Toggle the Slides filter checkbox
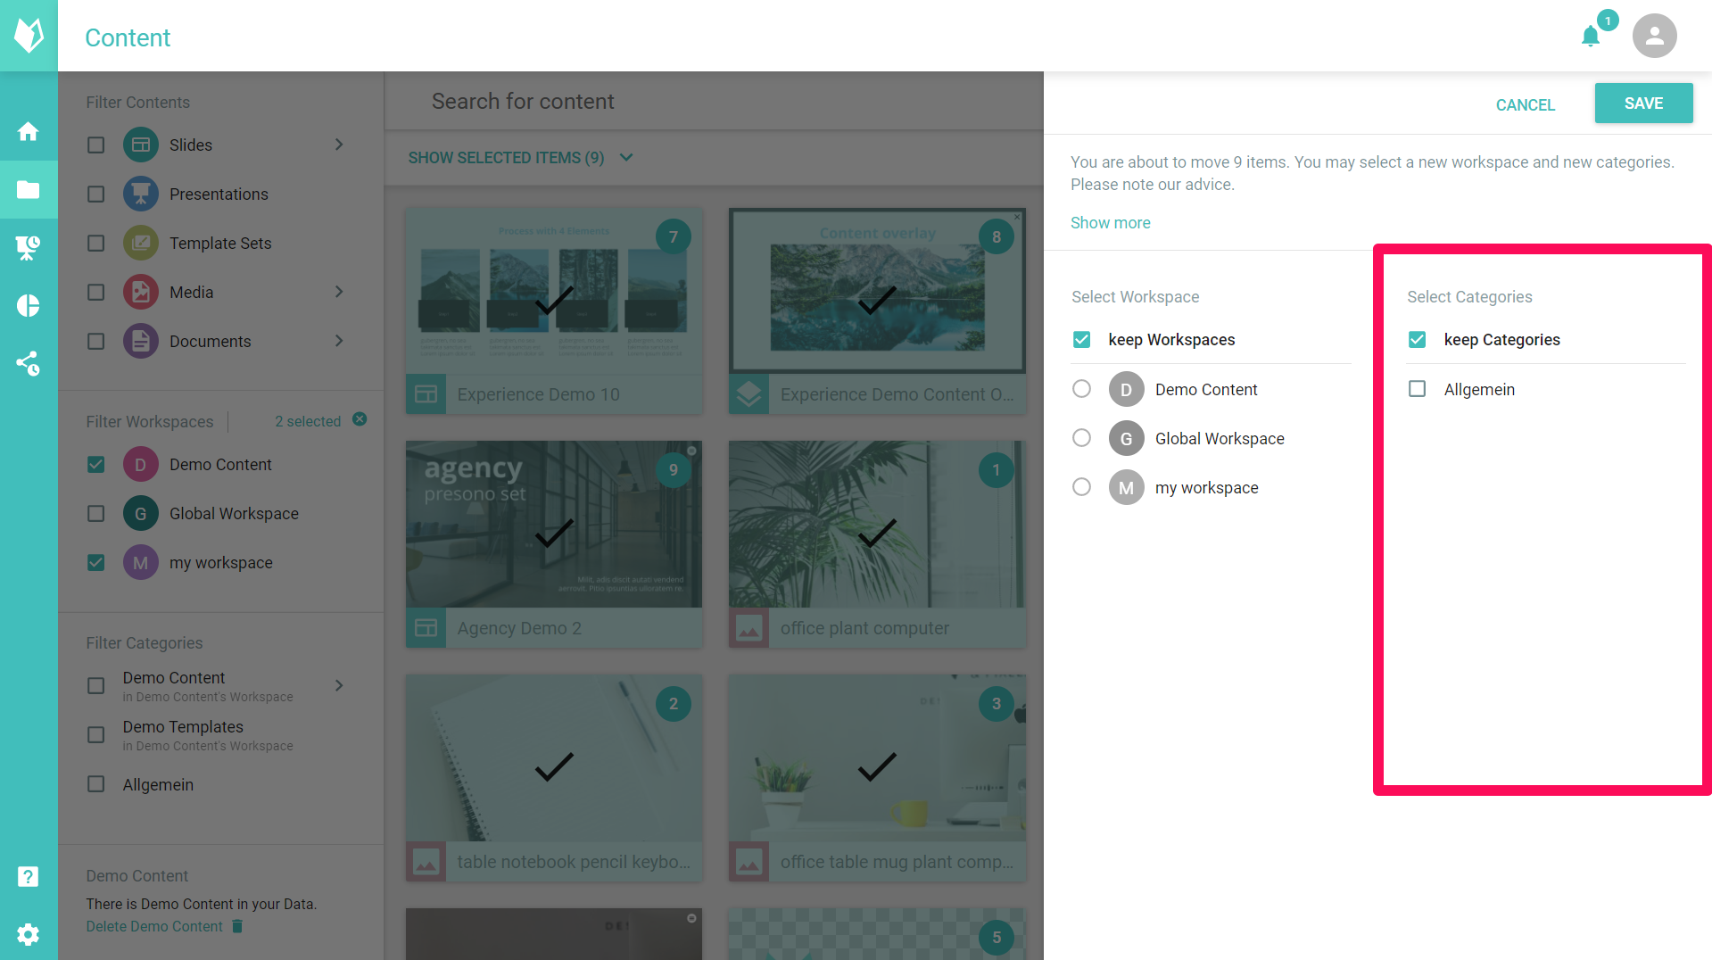This screenshot has height=960, width=1712. click(96, 145)
